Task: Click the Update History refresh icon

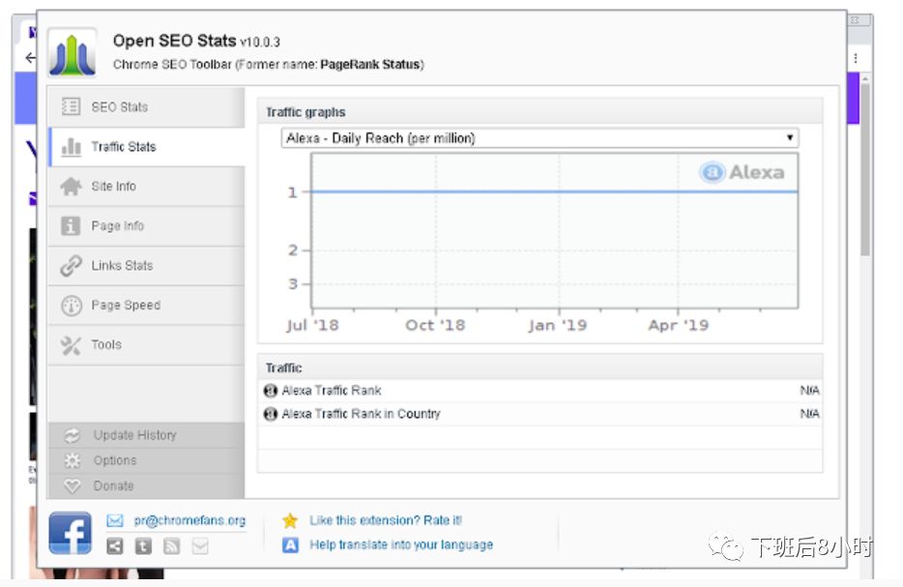Action: (72, 435)
